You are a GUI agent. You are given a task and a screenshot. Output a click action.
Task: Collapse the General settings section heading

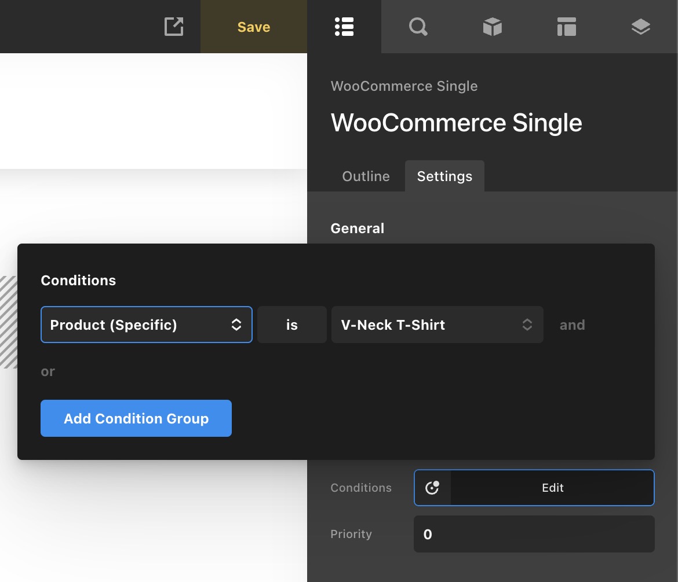(357, 229)
